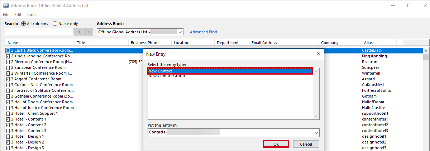Sort by the Title column header
The image size is (430, 151).
point(101,43)
